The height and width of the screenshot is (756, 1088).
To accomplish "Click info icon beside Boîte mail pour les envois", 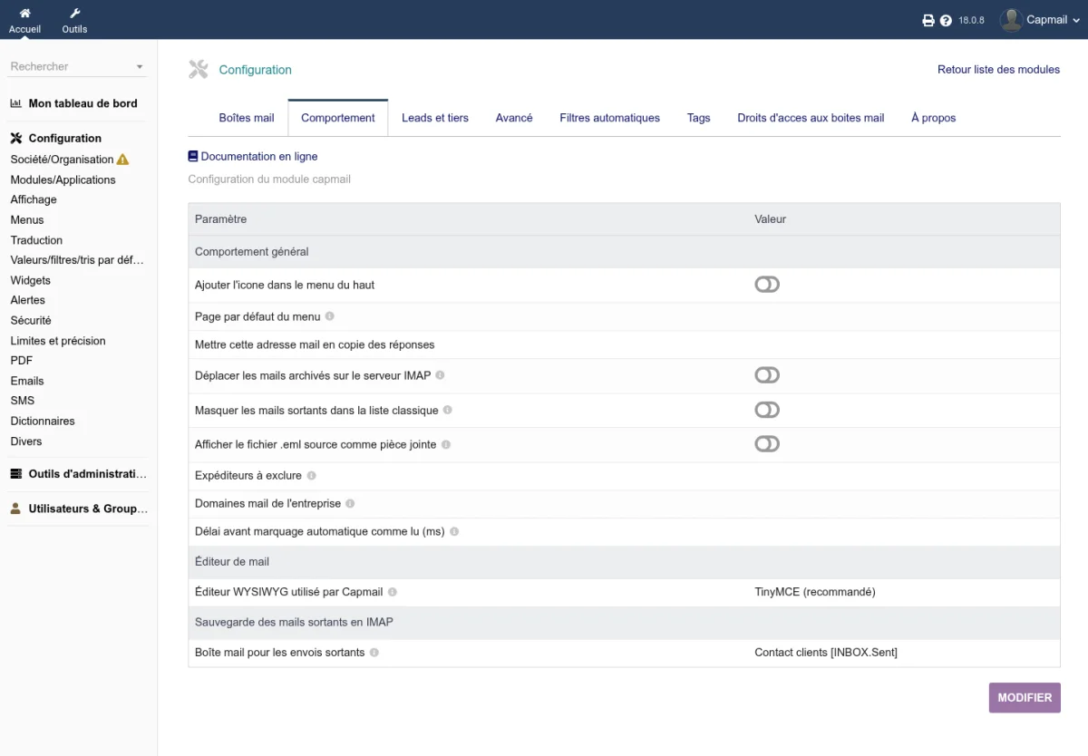I will (x=374, y=652).
